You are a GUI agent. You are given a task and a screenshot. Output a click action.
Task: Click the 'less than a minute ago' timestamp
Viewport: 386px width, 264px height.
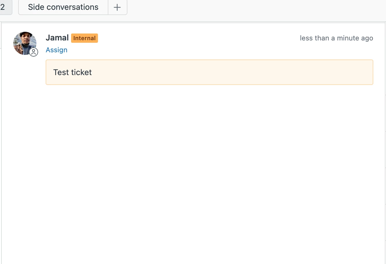(x=336, y=38)
